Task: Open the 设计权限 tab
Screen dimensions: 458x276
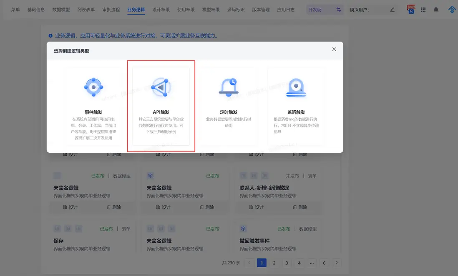Action: point(161,10)
